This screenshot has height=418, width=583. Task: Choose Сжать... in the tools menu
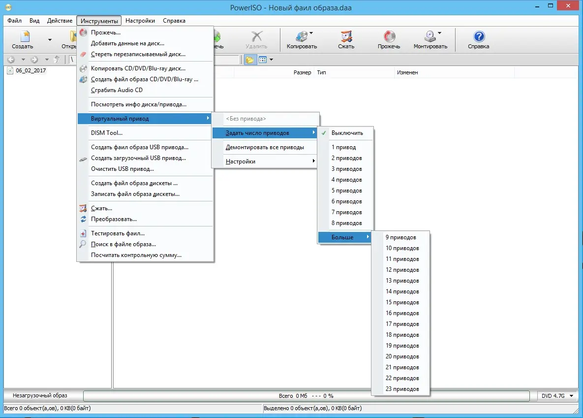point(145,208)
